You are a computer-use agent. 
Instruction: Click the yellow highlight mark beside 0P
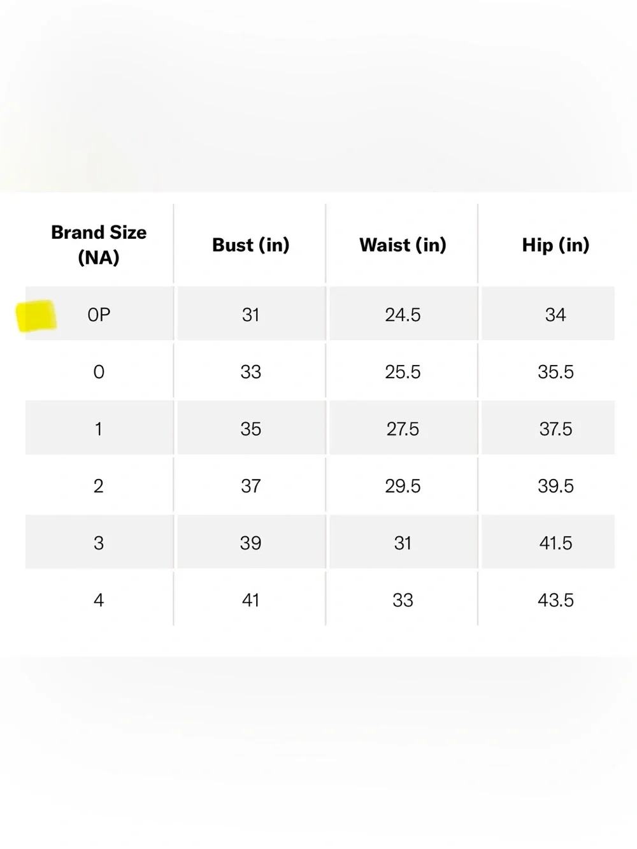pyautogui.click(x=36, y=317)
